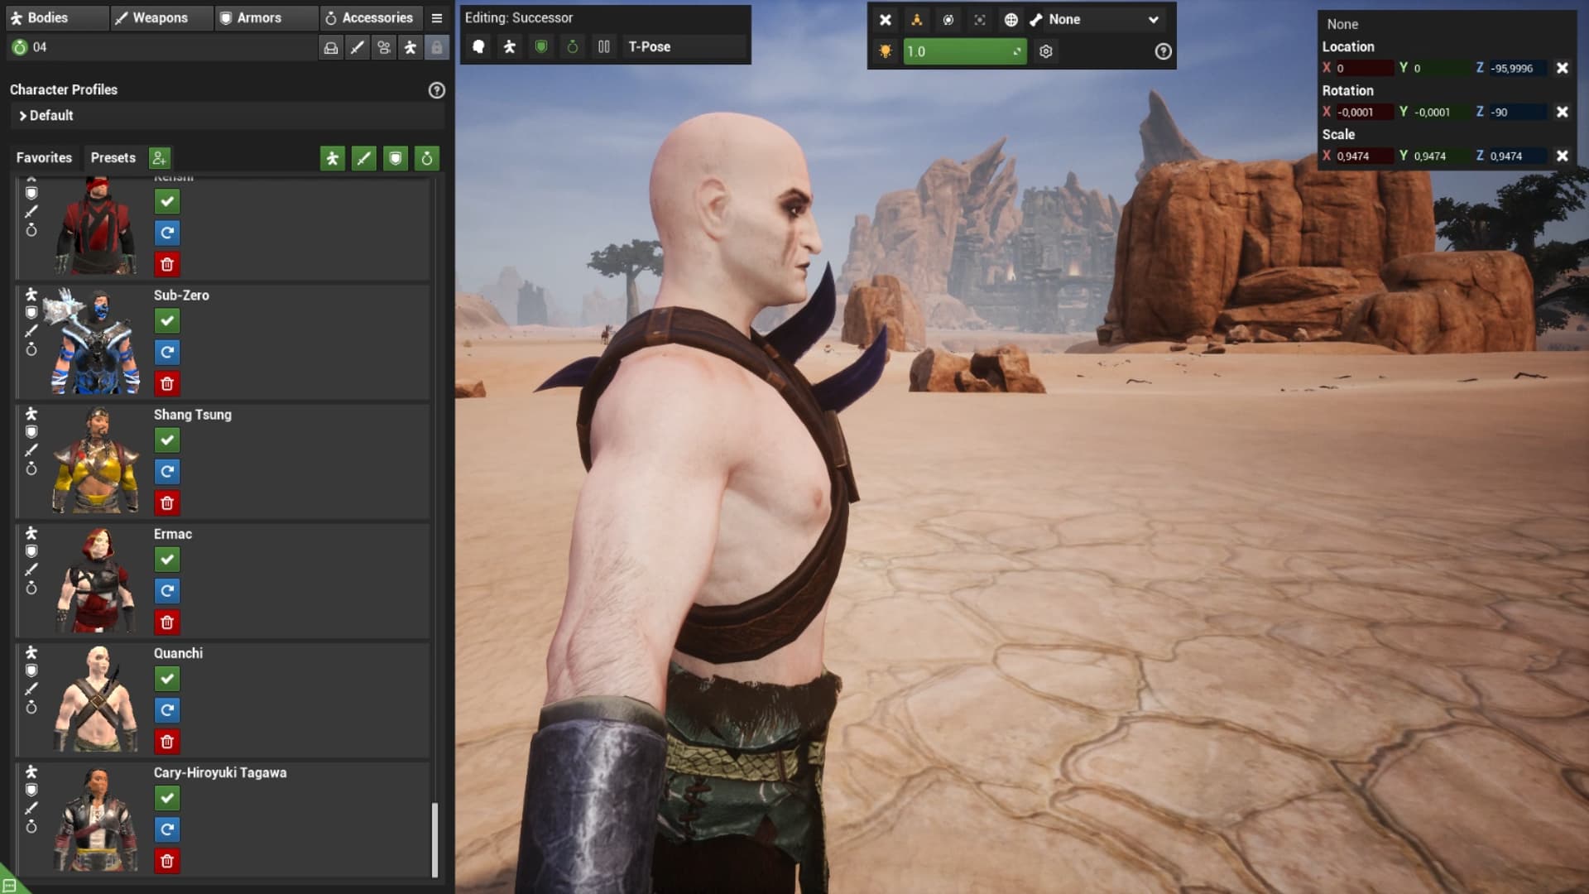Open the Armors tab
Screen dimensions: 1589x894
266,18
